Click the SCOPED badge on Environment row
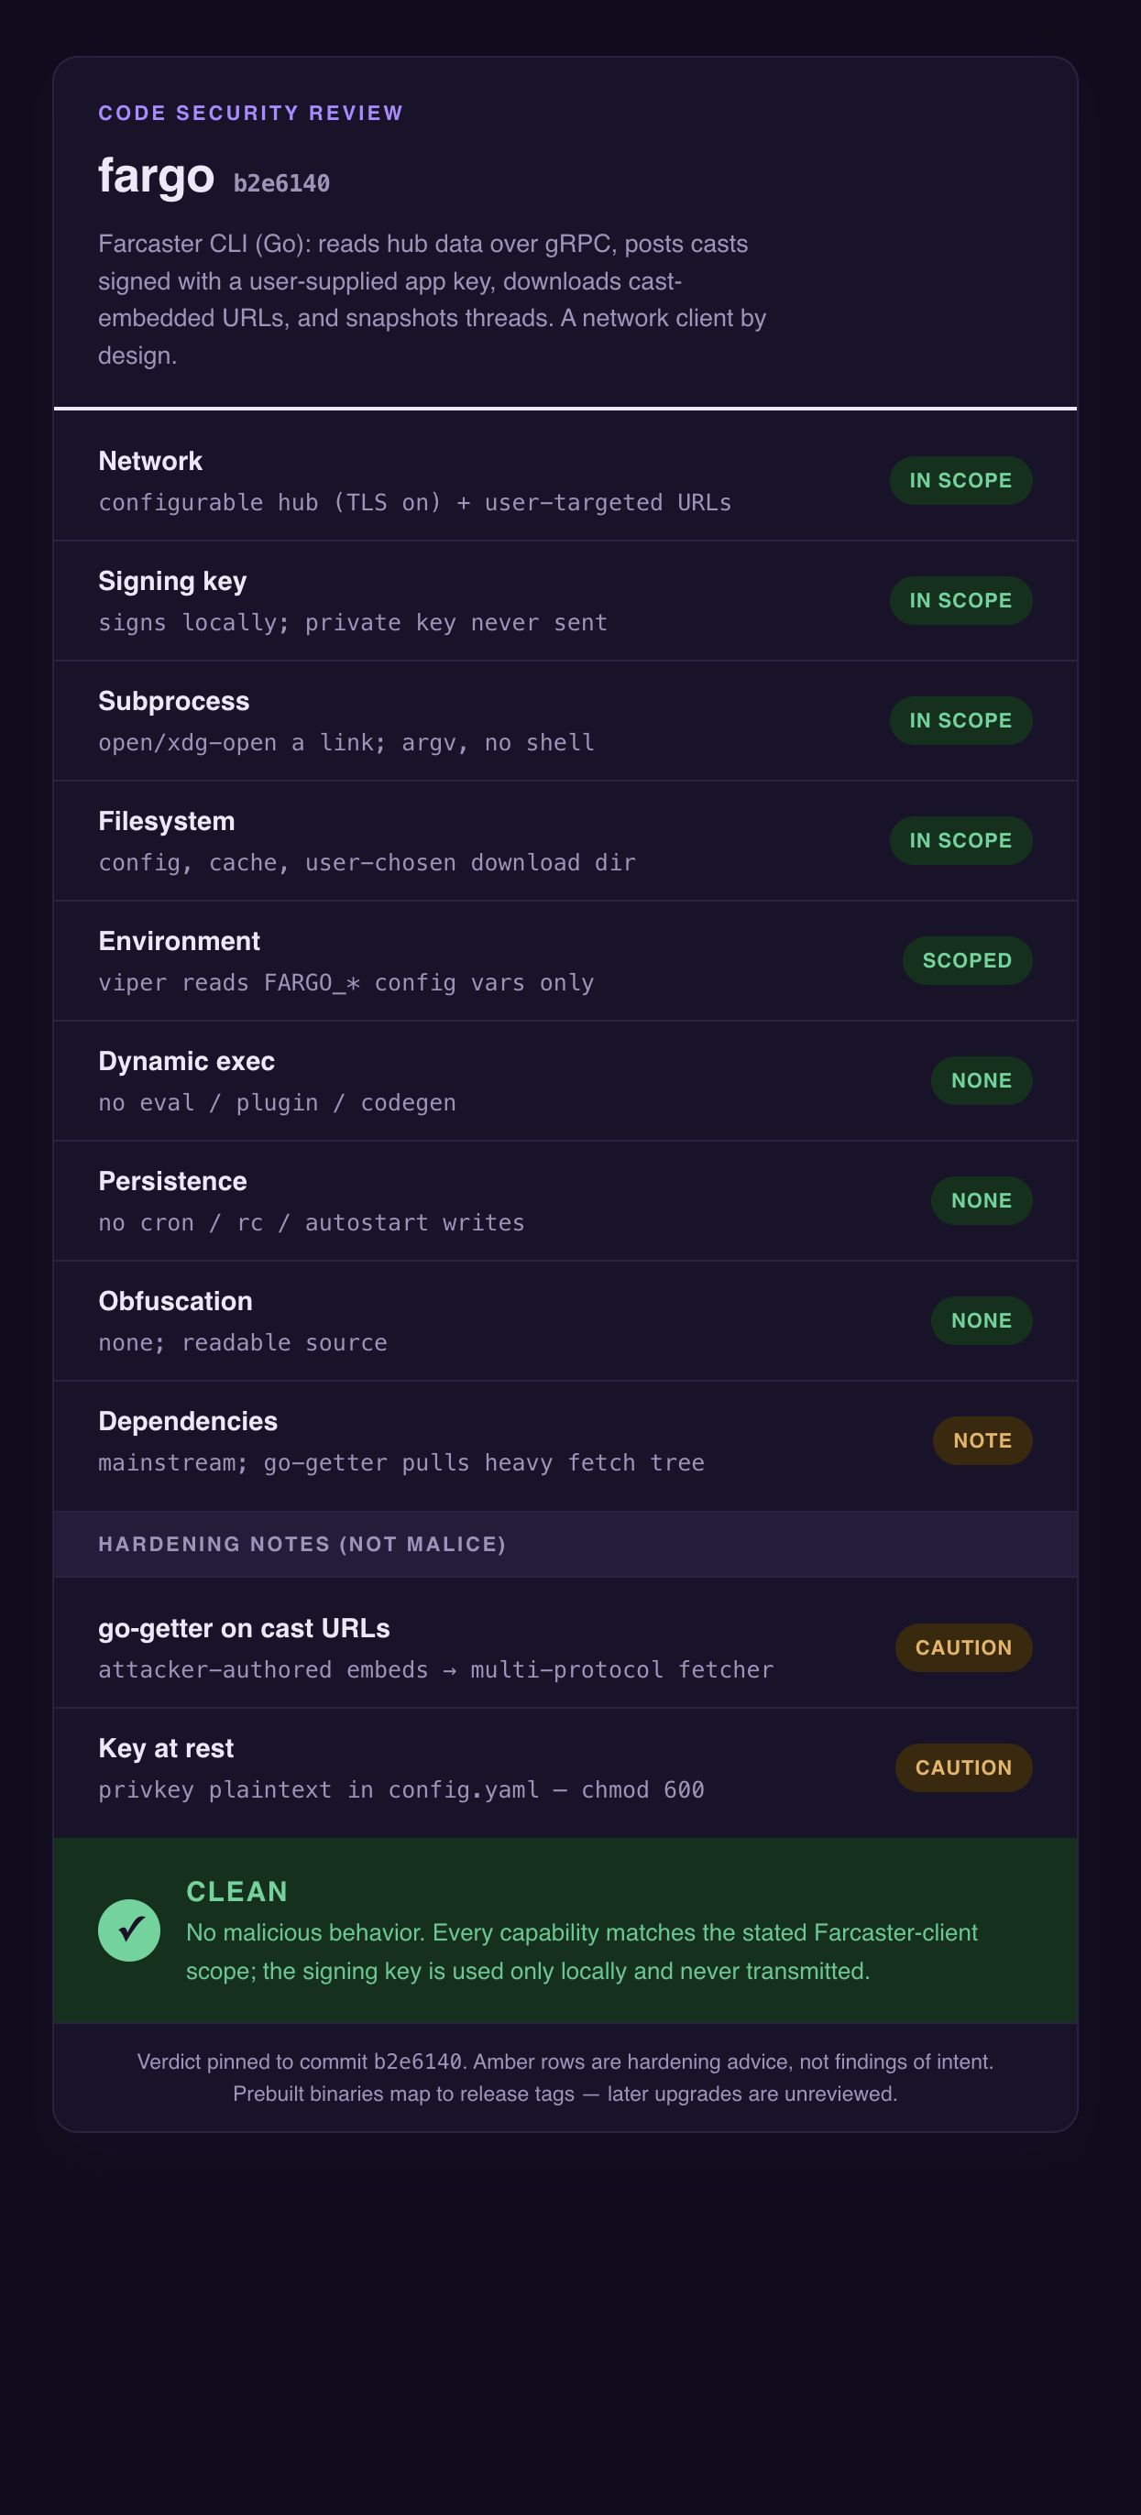 967,961
